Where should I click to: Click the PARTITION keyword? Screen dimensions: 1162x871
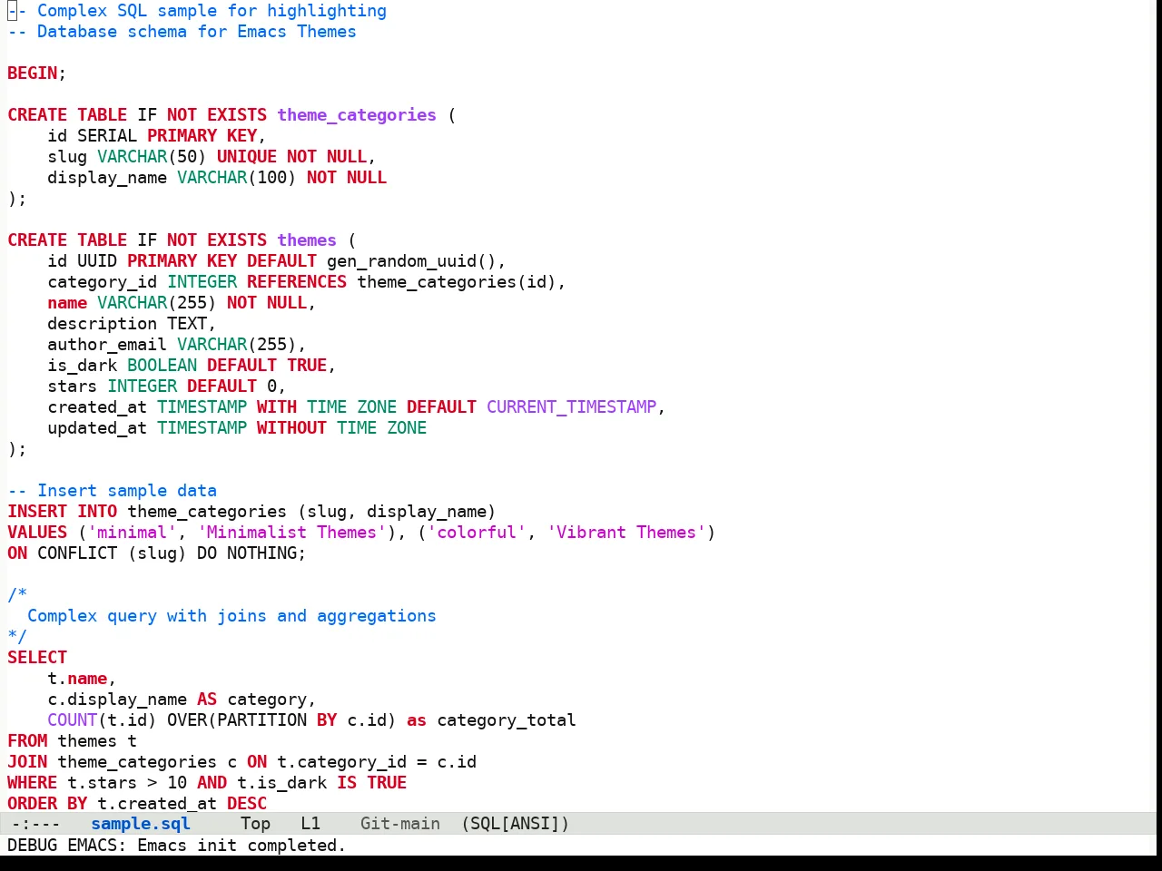tap(261, 720)
